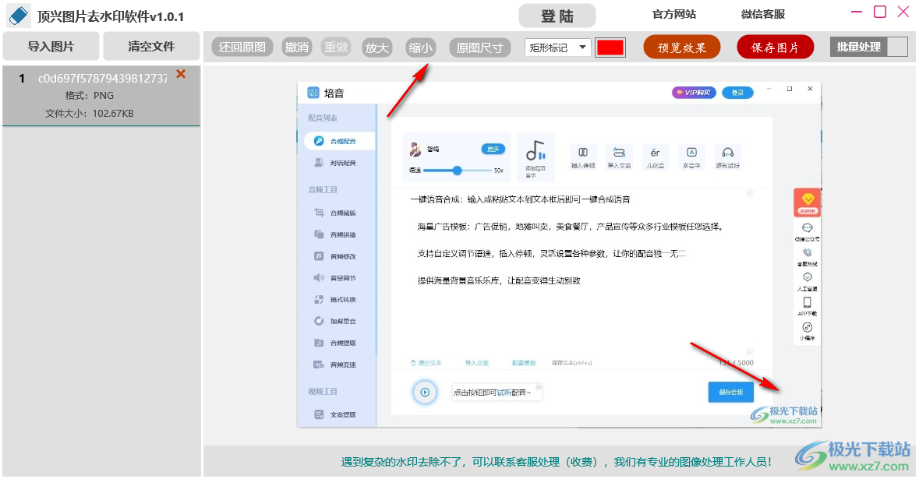The image size is (919, 479).
Task: Minimize the watermark remover window
Action: (x=857, y=12)
